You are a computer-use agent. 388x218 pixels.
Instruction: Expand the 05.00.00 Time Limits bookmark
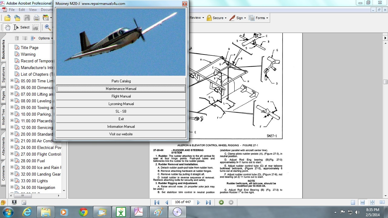(x=12, y=81)
